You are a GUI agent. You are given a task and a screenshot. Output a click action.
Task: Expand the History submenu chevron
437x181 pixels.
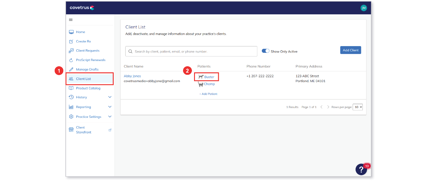(110, 97)
